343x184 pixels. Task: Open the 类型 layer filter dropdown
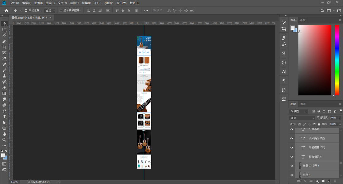[299, 111]
